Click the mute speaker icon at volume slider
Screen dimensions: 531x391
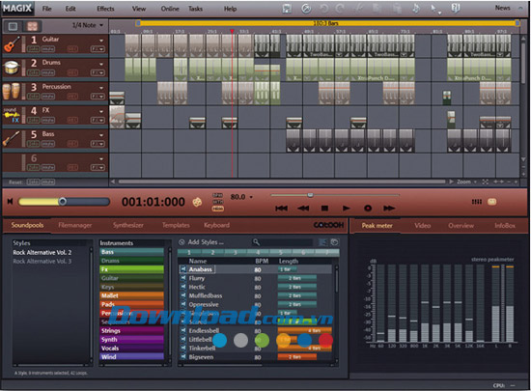click(10, 202)
